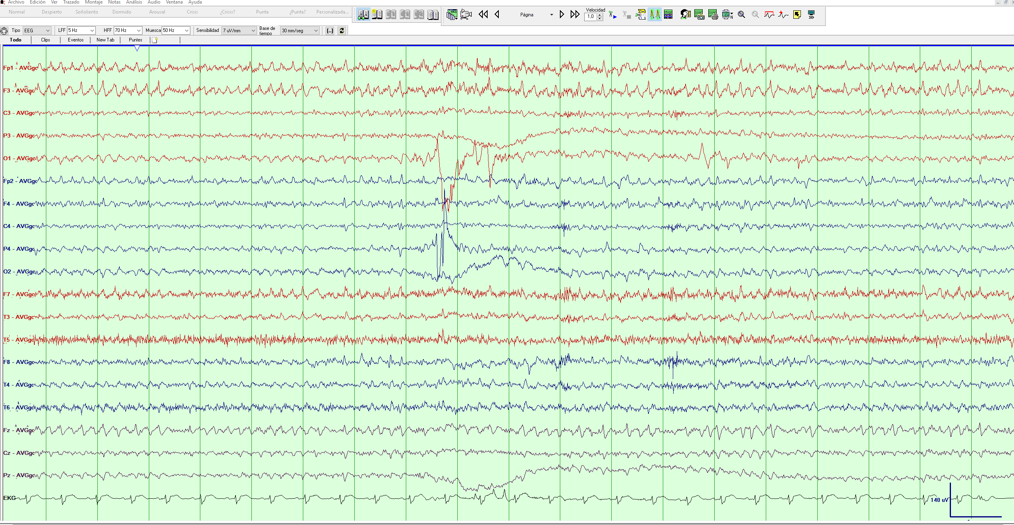Click the yellow note with arrow icon
This screenshot has width=1014, height=525.
(x=797, y=15)
